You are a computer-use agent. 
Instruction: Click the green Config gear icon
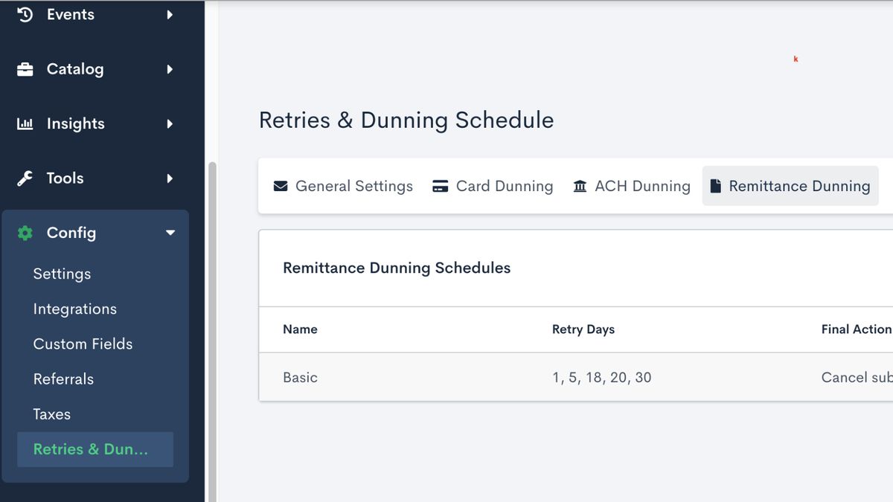pos(25,233)
